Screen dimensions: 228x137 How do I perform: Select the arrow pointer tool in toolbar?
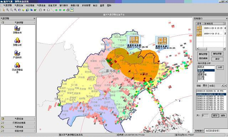[4, 10]
